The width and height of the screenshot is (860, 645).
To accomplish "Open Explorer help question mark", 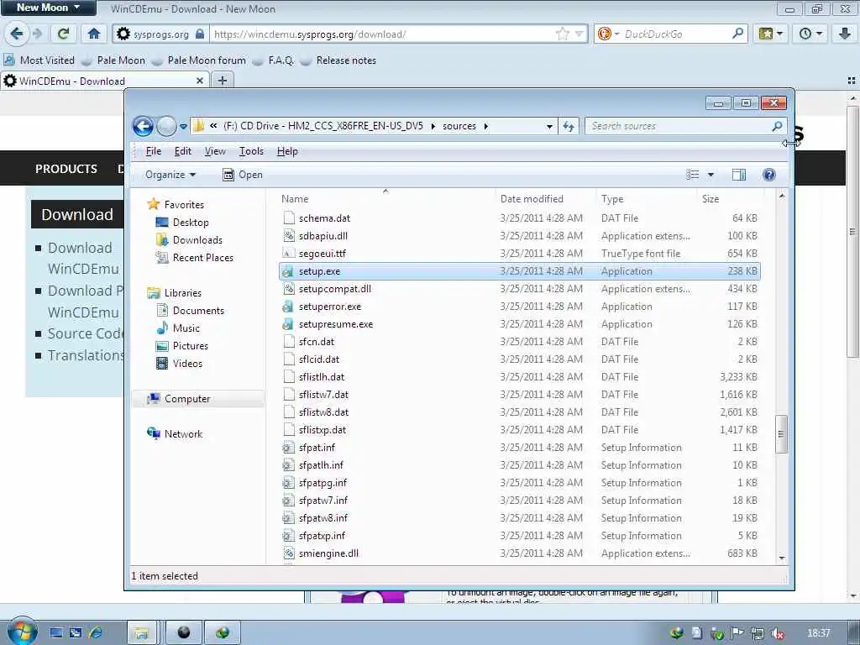I will tap(769, 175).
